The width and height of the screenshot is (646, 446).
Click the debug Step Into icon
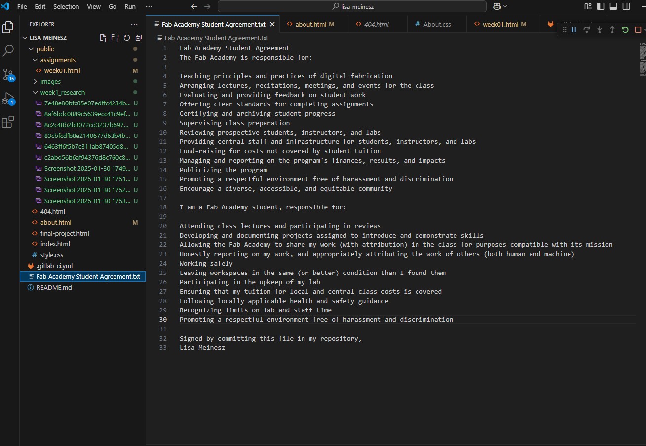click(600, 30)
